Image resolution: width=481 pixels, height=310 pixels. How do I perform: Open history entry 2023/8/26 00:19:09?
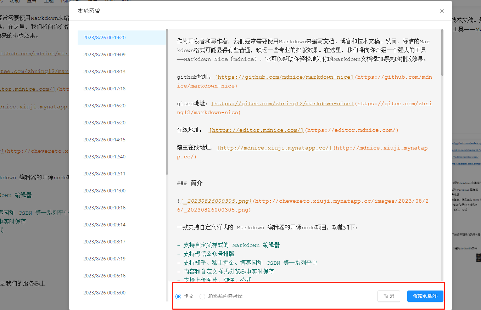122,55
